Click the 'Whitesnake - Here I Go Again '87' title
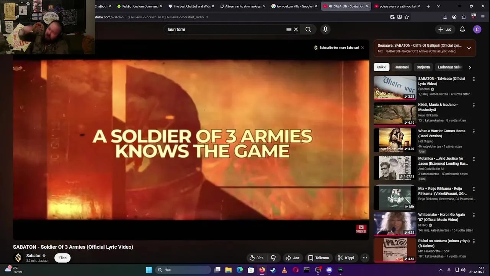Viewport: 490px width, 276px height. 441,217
